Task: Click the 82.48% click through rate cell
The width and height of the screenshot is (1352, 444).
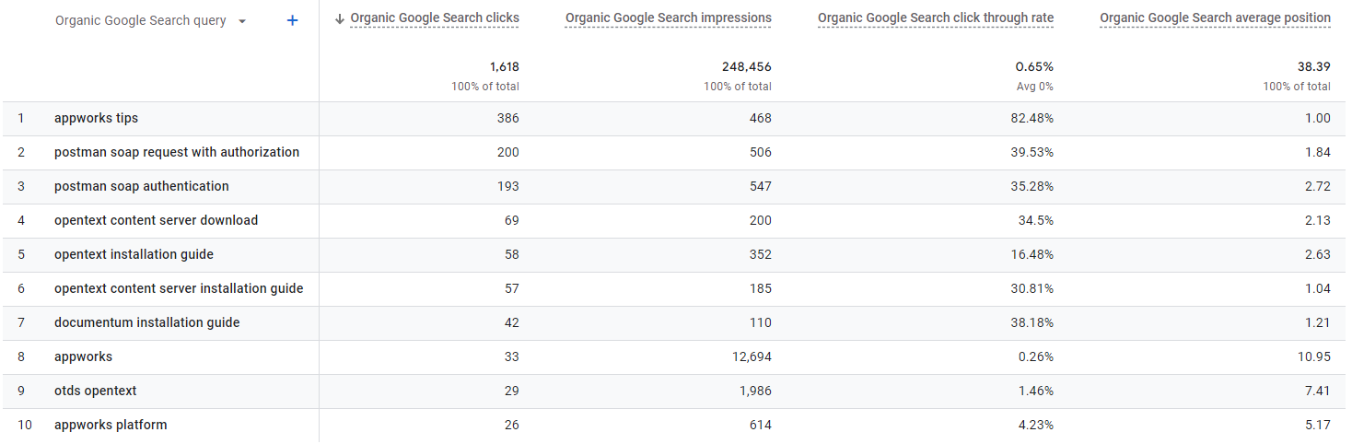Action: point(1033,118)
